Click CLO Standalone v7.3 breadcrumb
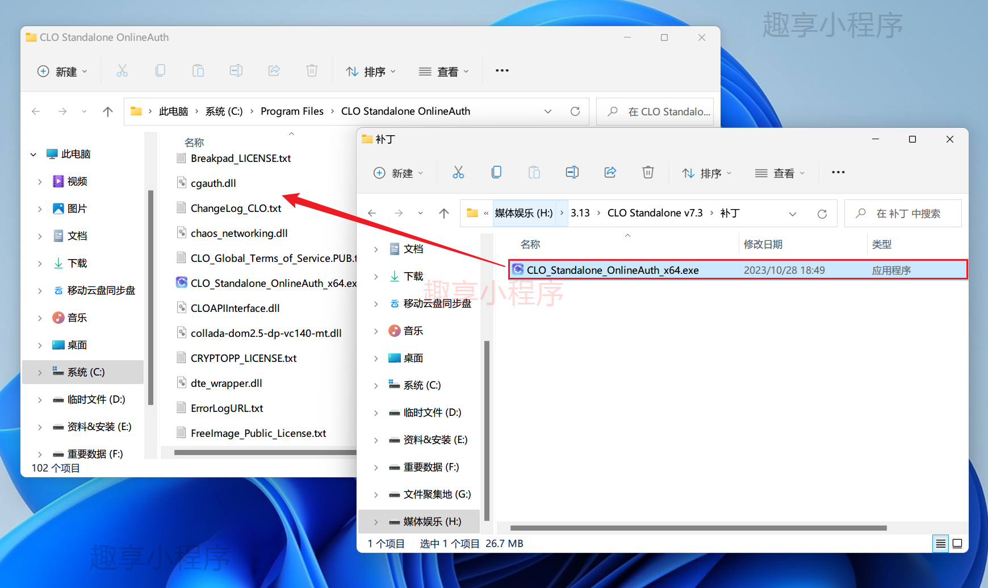The image size is (988, 588). coord(655,213)
